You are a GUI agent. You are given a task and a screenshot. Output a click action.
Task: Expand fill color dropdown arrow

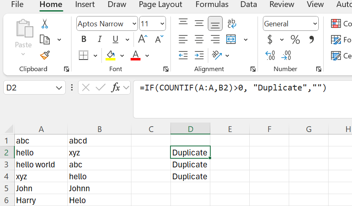pos(122,56)
